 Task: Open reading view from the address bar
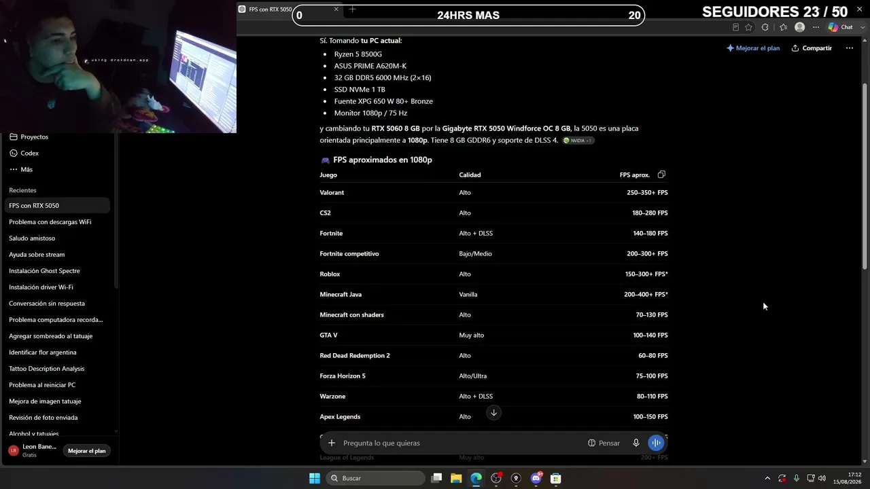(735, 27)
